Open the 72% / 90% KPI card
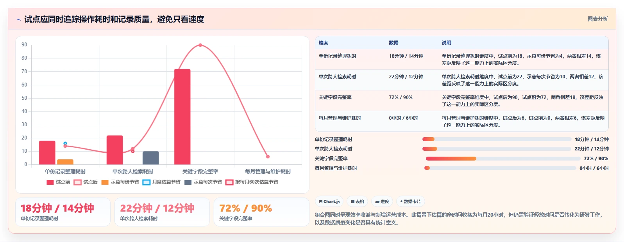This screenshot has width=624, height=242. pos(261,212)
